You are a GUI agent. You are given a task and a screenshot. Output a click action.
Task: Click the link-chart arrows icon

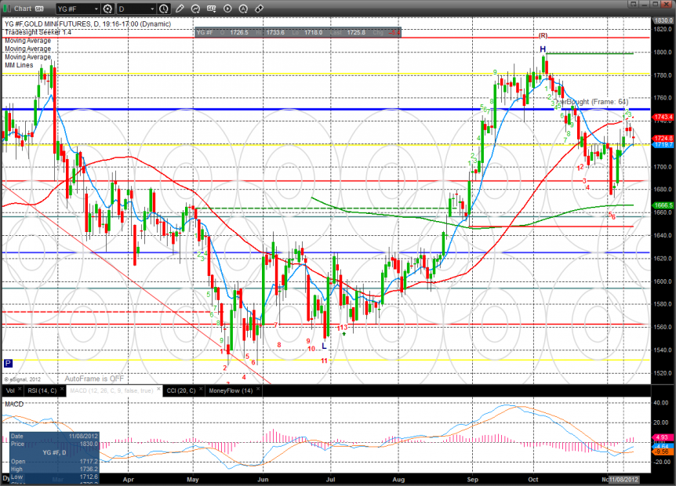coord(259,9)
